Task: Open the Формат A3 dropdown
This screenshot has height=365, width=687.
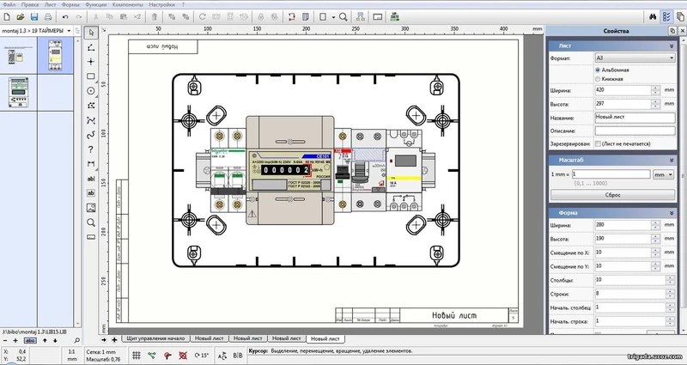Action: pos(634,57)
